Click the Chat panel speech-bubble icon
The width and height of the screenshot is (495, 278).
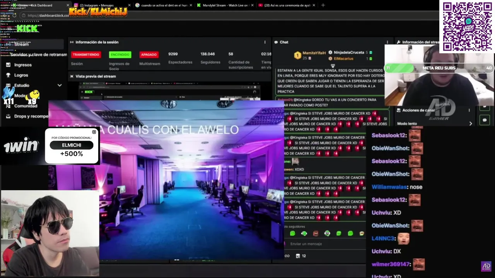276,42
